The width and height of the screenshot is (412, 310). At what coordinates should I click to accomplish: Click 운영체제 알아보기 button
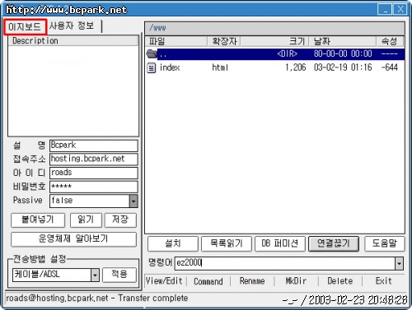(x=73, y=239)
